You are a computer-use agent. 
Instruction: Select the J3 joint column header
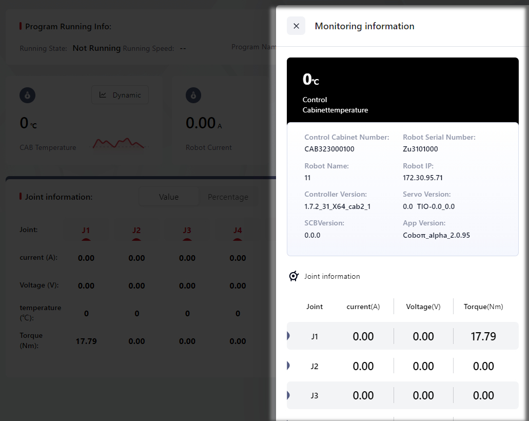point(187,231)
